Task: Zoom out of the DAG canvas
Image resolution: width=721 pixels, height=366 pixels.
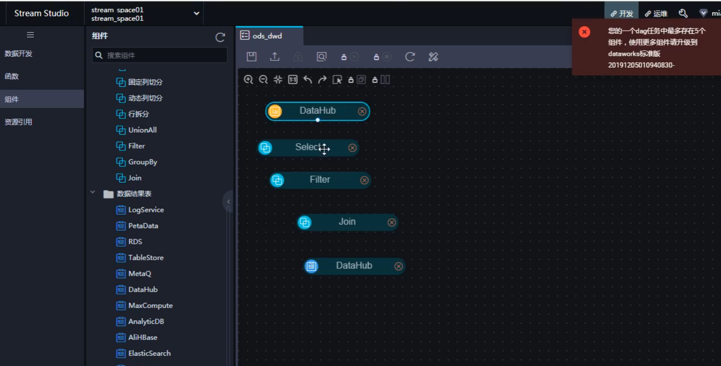Action: click(263, 79)
